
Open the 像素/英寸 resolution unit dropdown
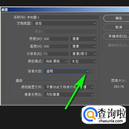pyautogui.click(x=83, y=54)
